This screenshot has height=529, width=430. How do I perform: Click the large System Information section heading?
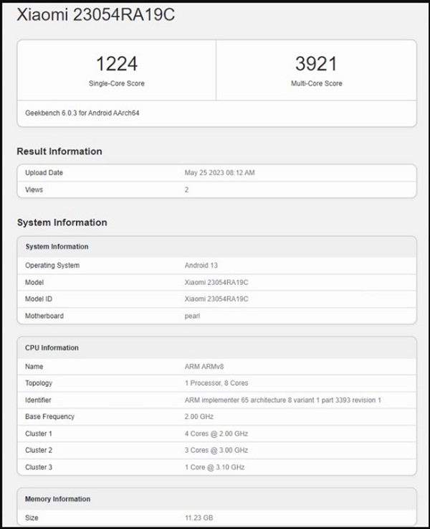coord(62,223)
